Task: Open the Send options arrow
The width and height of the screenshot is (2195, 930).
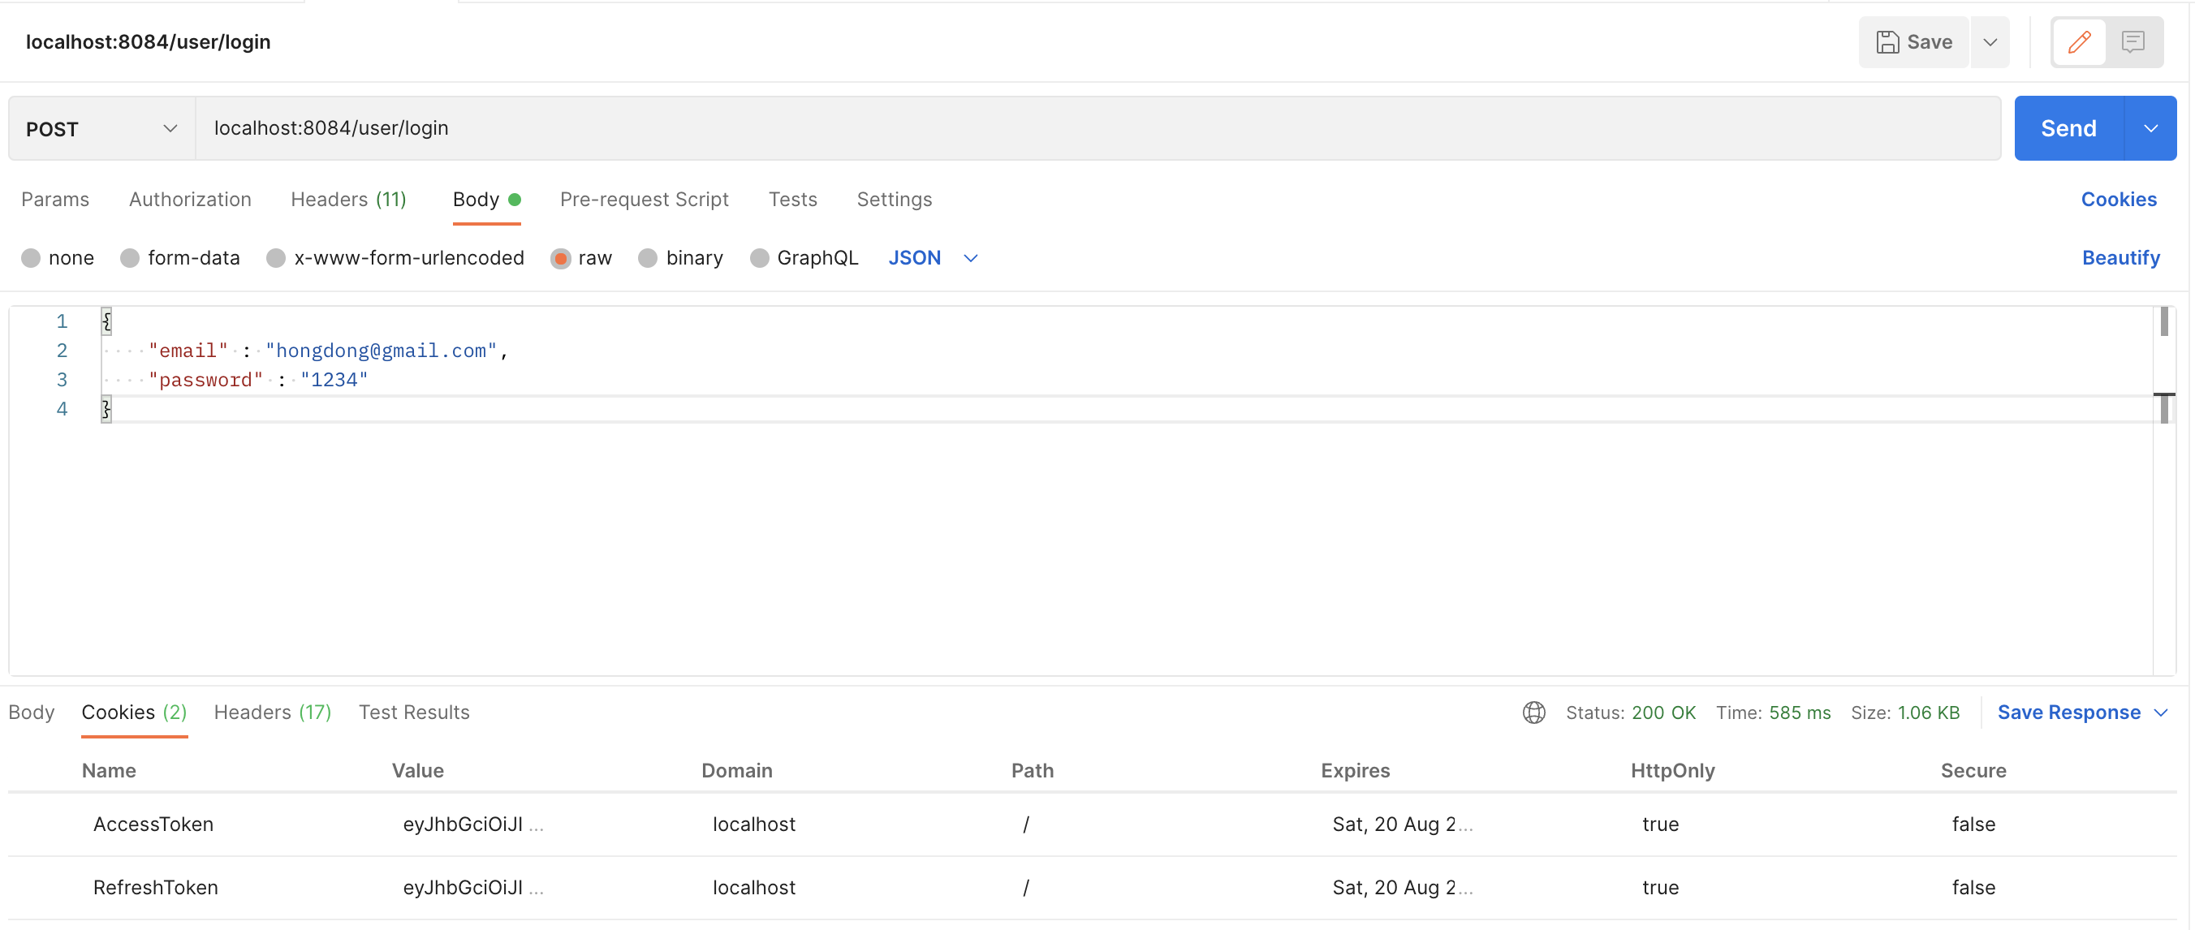Action: tap(2150, 128)
